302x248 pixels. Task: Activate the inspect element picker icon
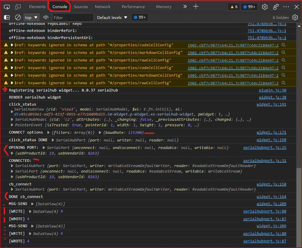pos(7,7)
